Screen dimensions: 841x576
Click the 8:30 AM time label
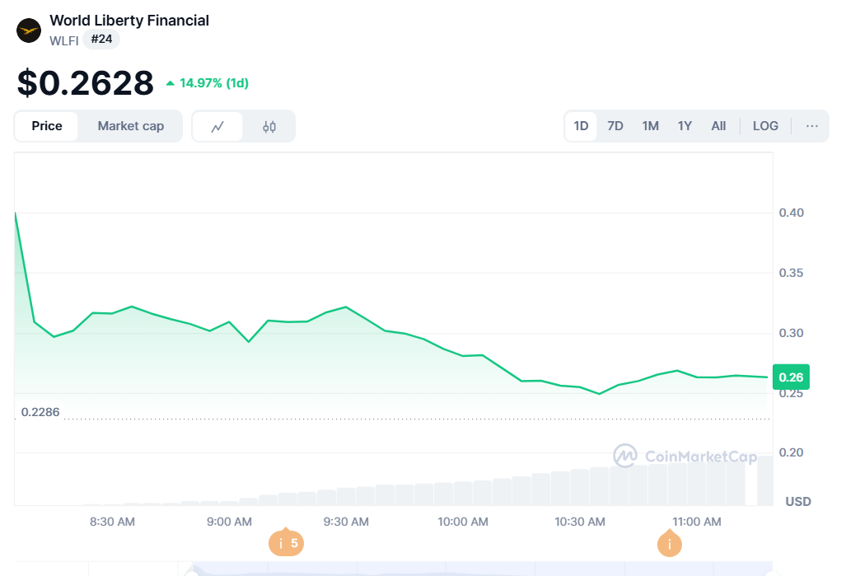[x=112, y=522]
